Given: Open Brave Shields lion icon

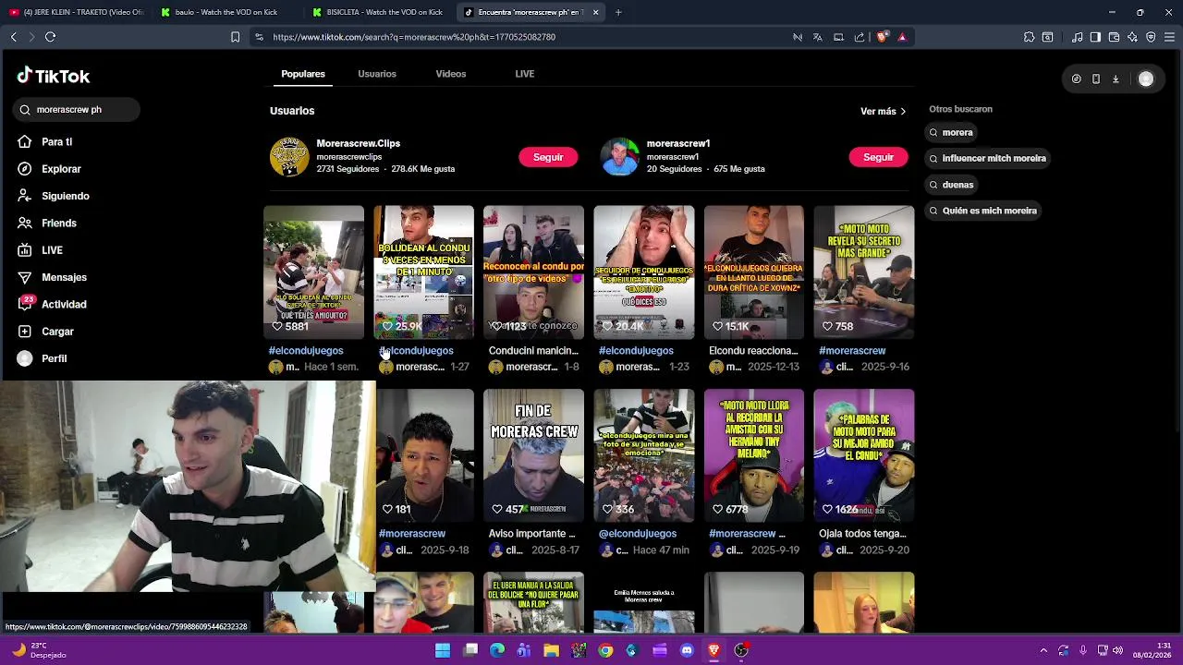Looking at the screenshot, I should [883, 37].
